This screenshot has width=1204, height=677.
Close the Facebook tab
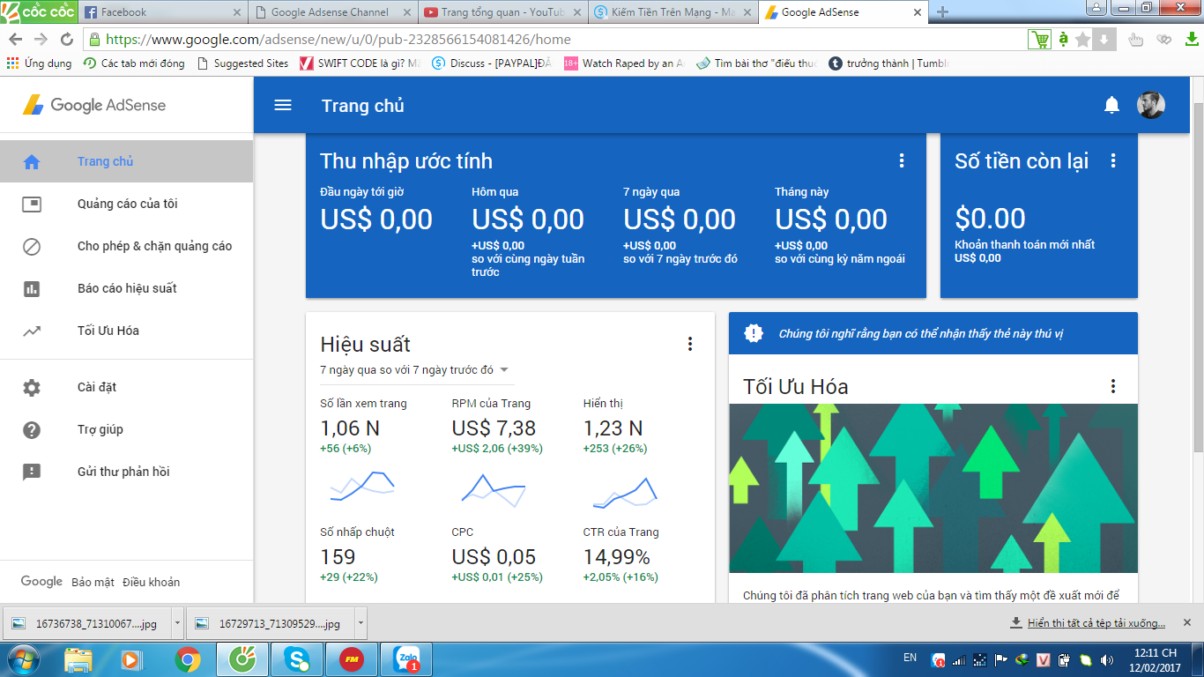click(x=236, y=12)
